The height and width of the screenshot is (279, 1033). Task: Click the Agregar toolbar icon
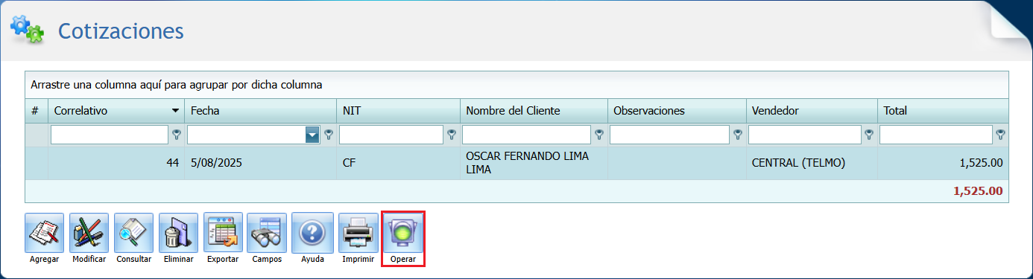point(44,233)
